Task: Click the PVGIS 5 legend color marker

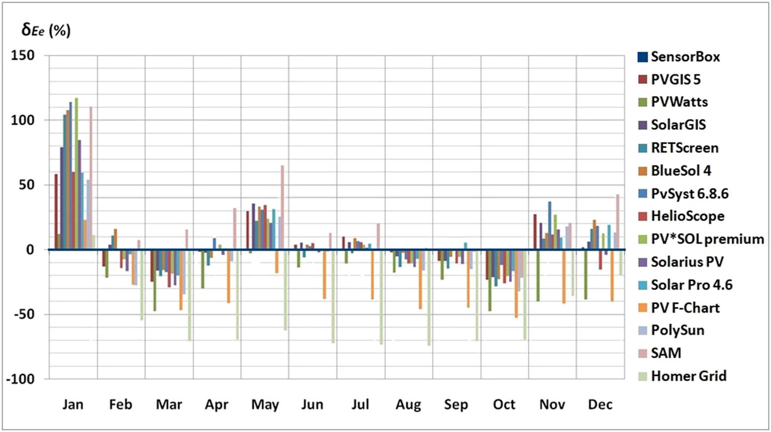Action: (x=642, y=79)
